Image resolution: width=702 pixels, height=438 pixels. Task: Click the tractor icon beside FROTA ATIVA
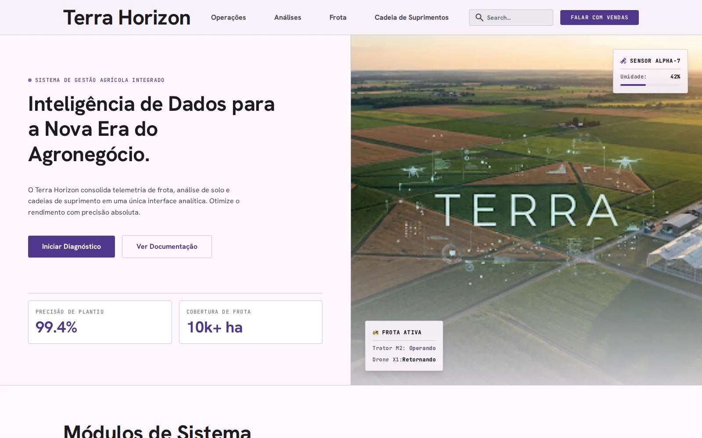click(376, 332)
